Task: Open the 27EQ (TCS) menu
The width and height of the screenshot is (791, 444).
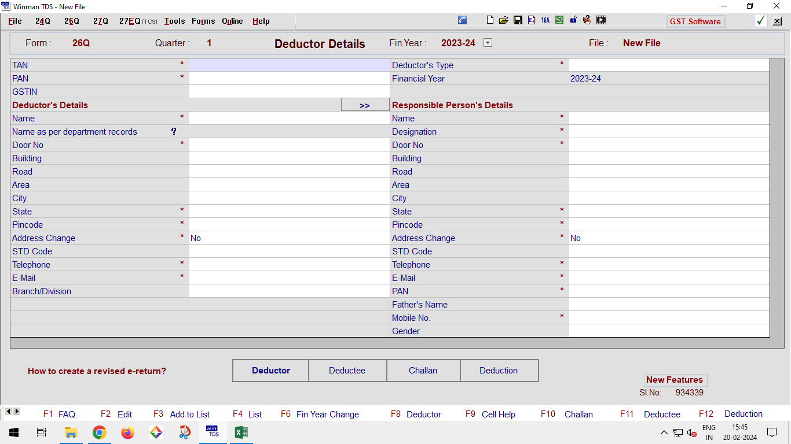Action: (x=138, y=21)
